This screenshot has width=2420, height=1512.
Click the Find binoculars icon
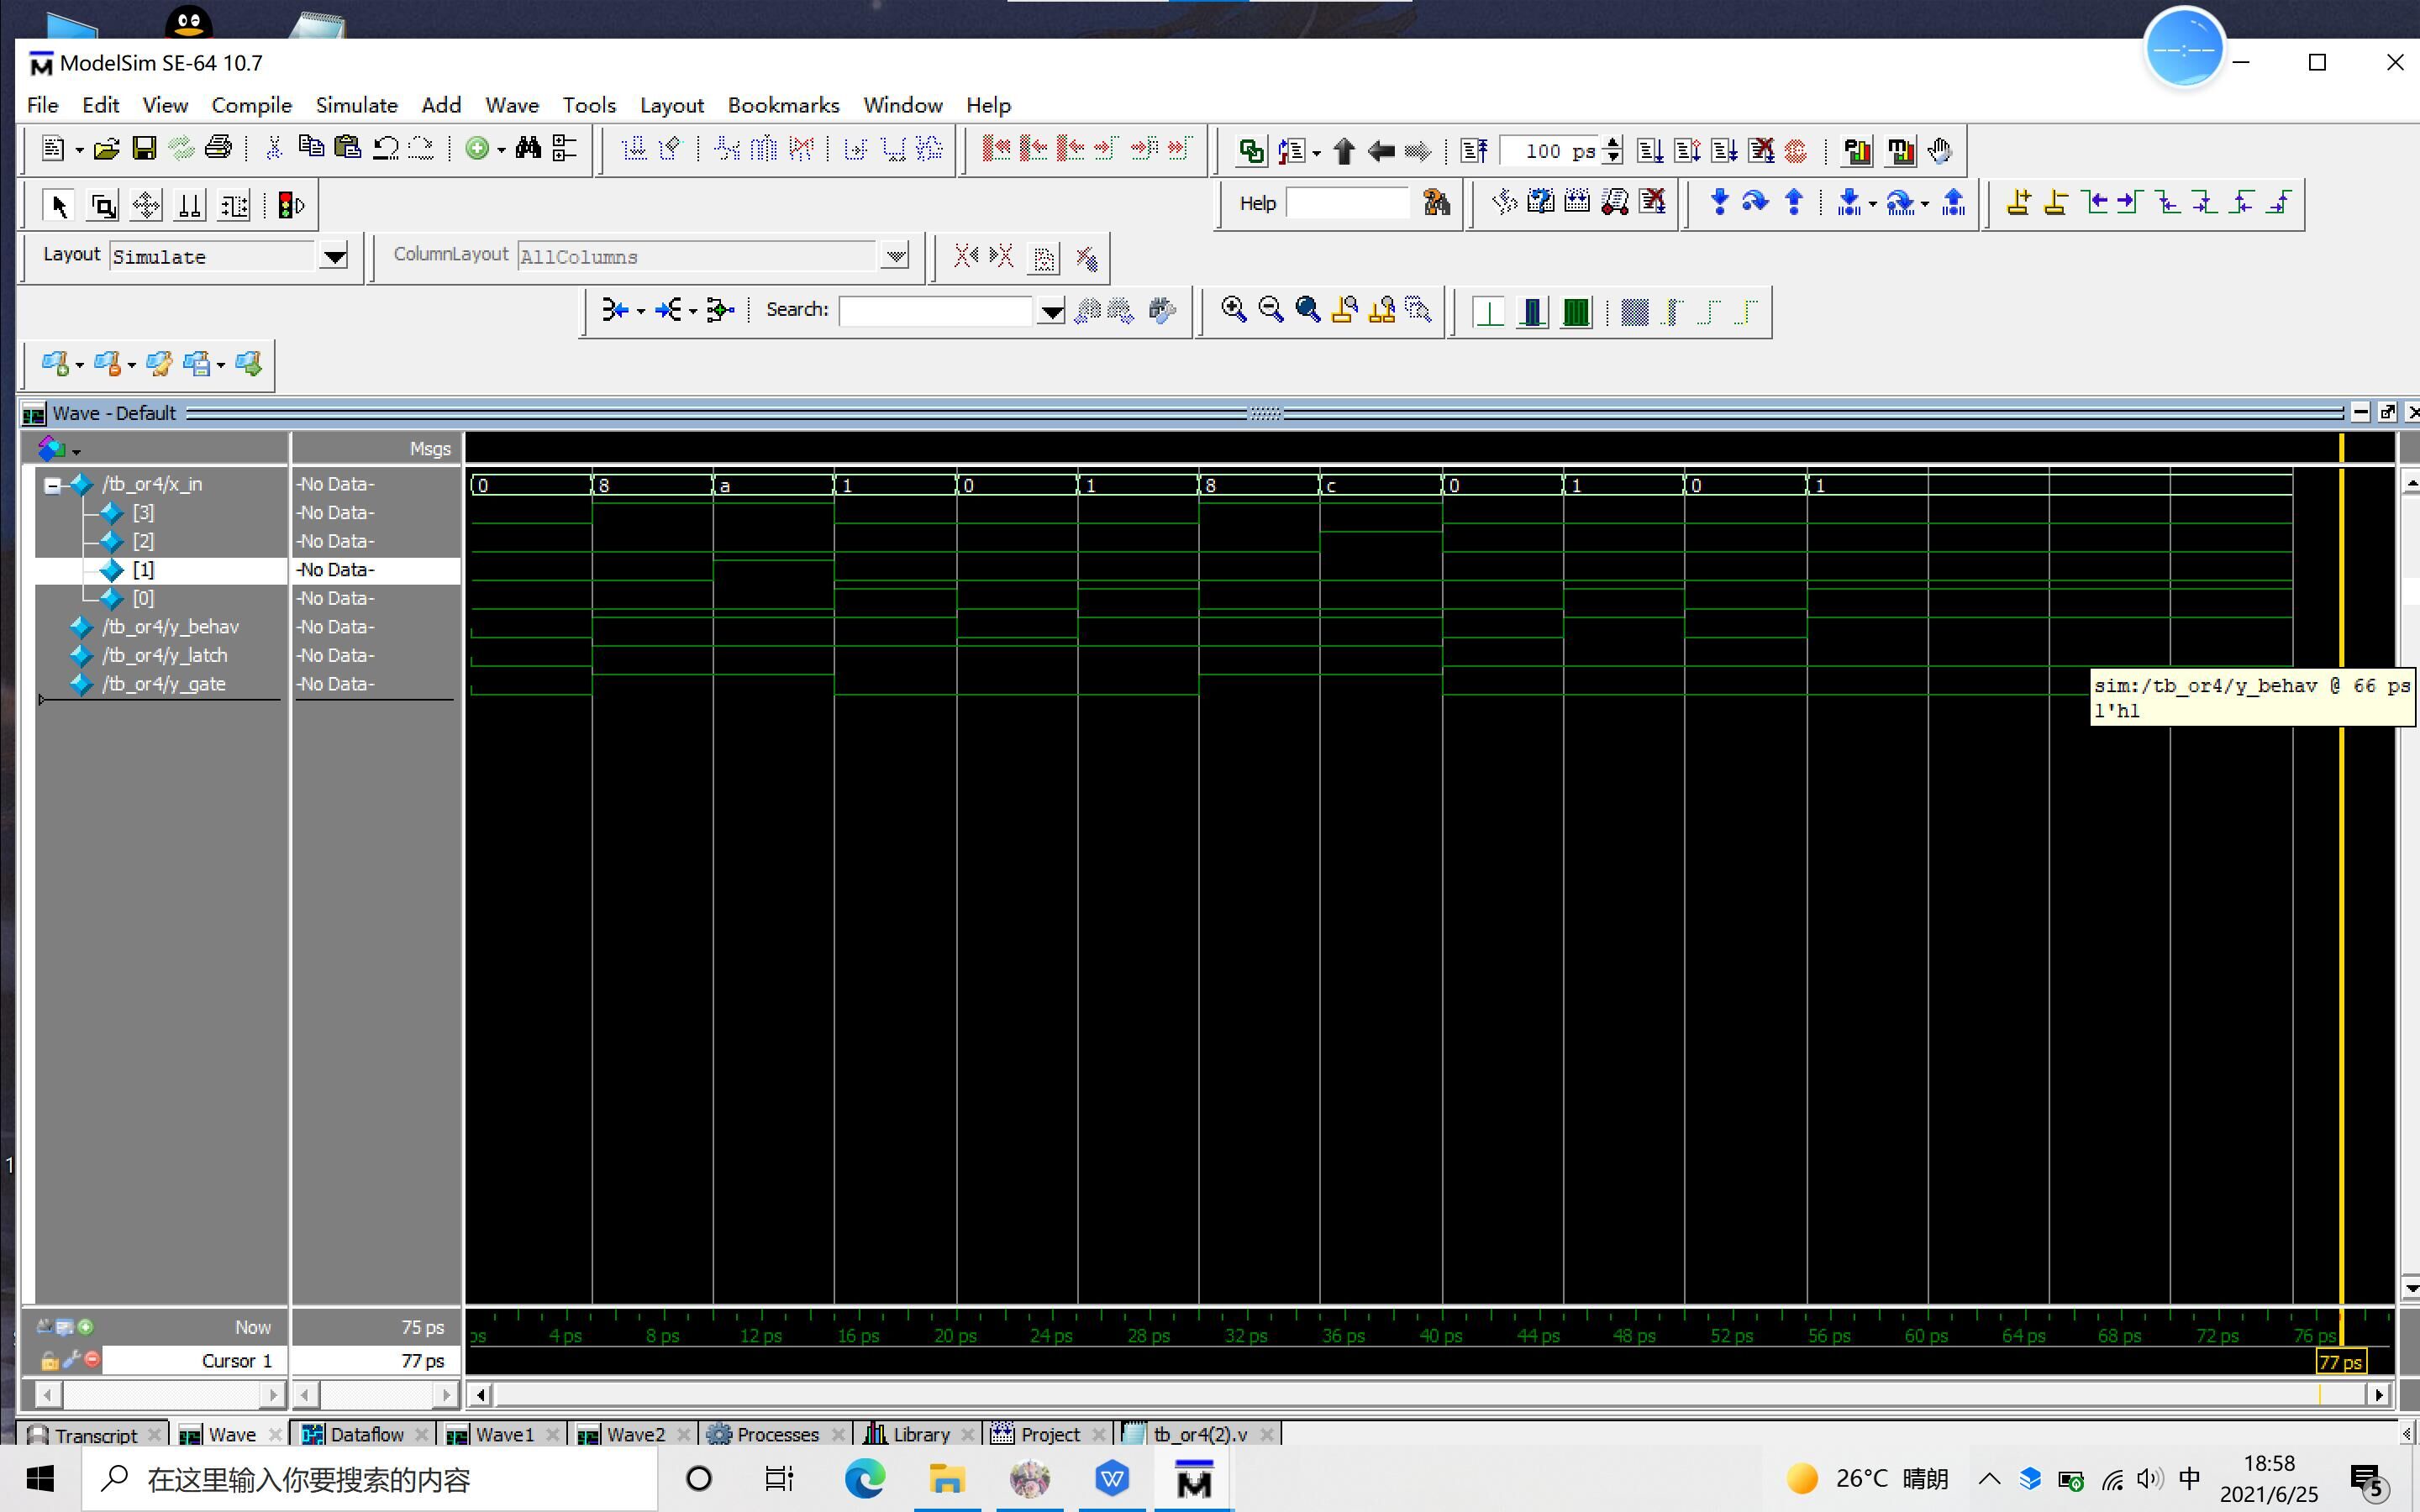tap(528, 149)
